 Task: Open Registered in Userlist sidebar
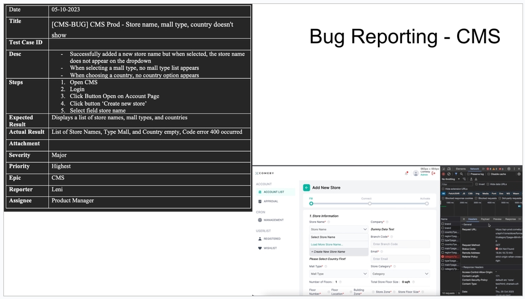(x=270, y=239)
